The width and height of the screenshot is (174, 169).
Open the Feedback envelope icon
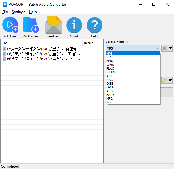(x=53, y=25)
